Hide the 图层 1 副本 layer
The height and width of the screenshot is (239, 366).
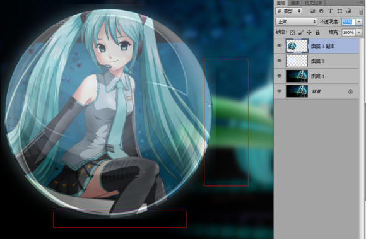point(280,45)
